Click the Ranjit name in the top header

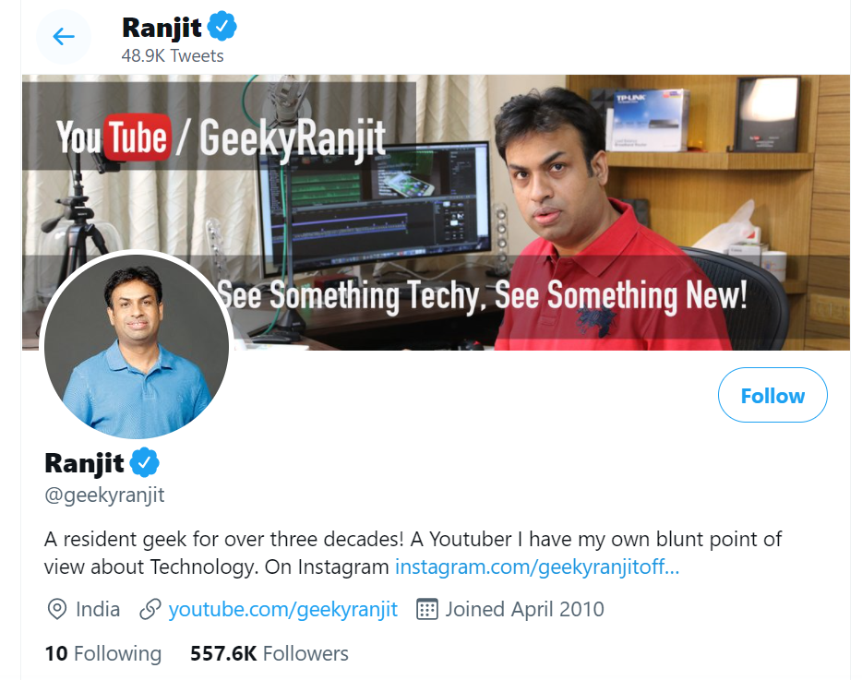(162, 28)
